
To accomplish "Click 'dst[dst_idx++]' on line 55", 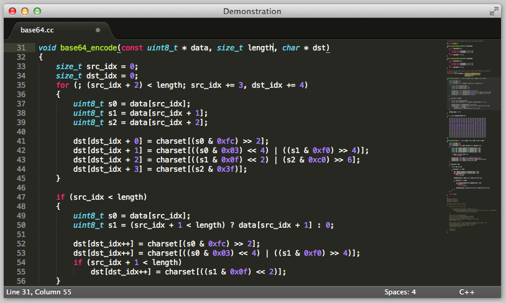I will tap(121, 272).
